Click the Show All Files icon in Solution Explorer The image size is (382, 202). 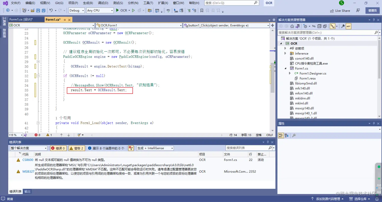pyautogui.click(x=325, y=26)
